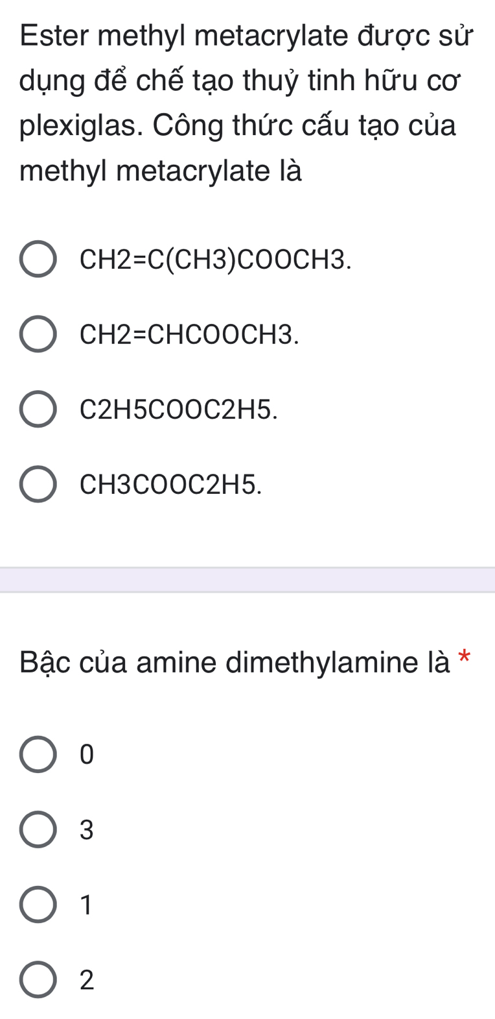The image size is (495, 1019).
Task: Select radio button for answer 0
Action: pos(38,754)
